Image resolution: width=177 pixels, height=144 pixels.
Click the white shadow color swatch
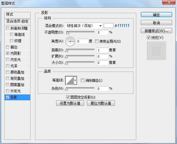(108, 26)
